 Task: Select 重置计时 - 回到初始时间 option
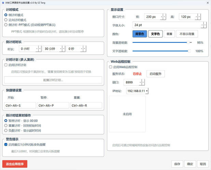(x=6, y=125)
